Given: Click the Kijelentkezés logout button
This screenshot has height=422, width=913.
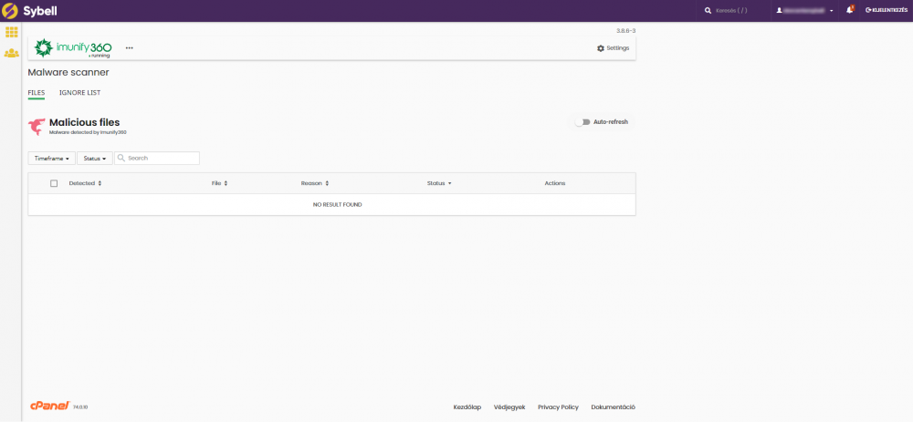Looking at the screenshot, I should (887, 10).
